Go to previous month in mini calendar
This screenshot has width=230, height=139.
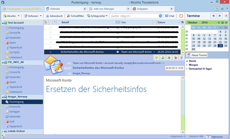click(x=218, y=23)
